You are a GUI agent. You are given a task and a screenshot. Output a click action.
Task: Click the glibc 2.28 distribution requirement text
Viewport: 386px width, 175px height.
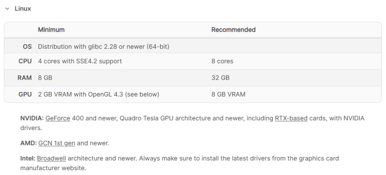pos(104,47)
